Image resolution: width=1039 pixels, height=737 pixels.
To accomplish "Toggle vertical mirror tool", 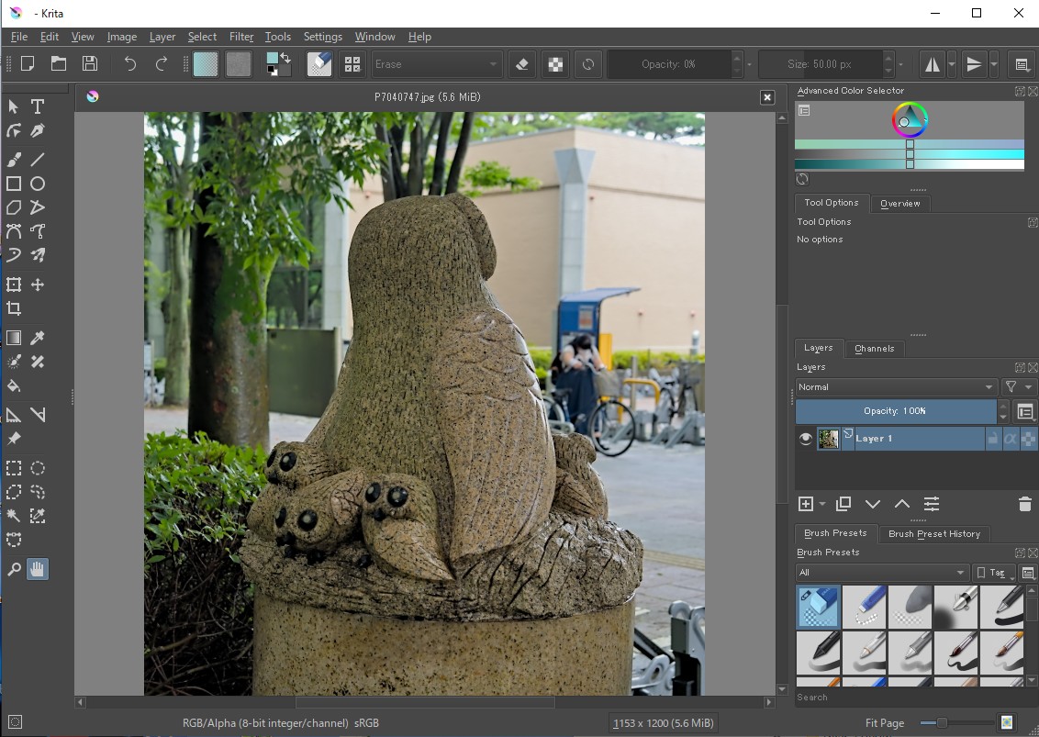I will (974, 64).
